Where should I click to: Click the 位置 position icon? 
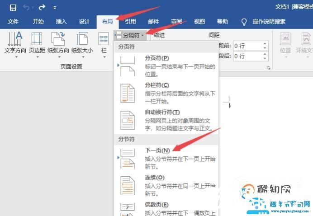[285, 39]
